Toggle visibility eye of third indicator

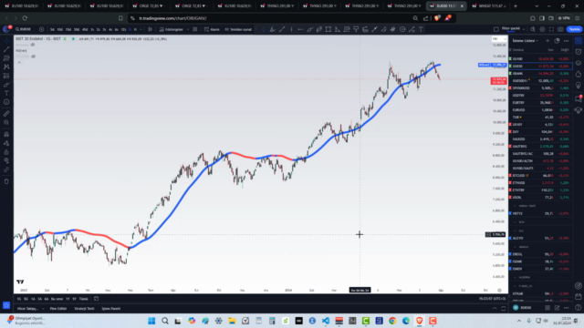point(33,56)
